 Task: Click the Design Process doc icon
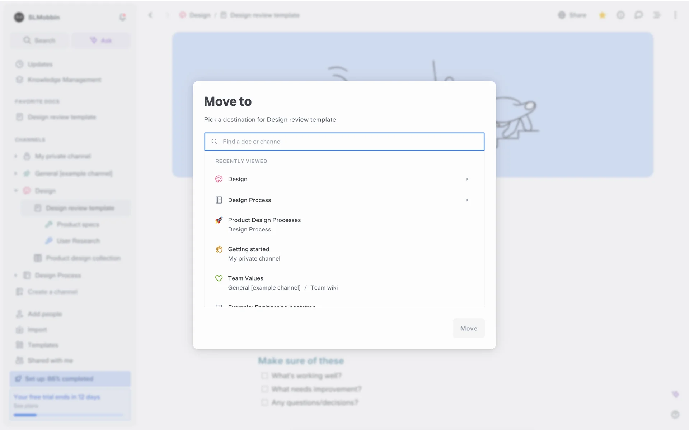219,200
